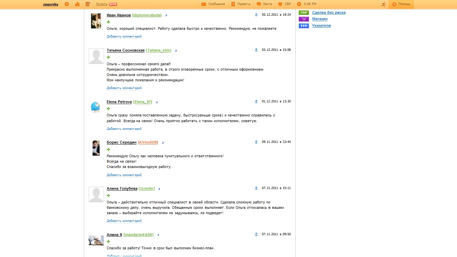This screenshot has width=457, height=257.
Task: Click Алина N's avatar photo
Action: pyautogui.click(x=96, y=240)
